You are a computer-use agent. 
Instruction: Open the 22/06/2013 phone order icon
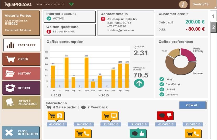coord(193,133)
